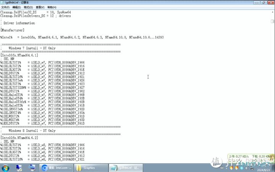Click the 'Windows 7 Install - DT Only' comment
Viewport: 275px width, 172px height.
(32, 48)
